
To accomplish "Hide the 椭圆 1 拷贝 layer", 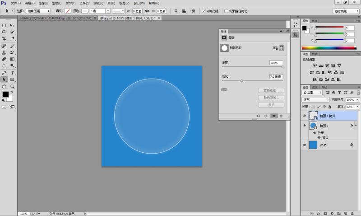I will (305, 116).
